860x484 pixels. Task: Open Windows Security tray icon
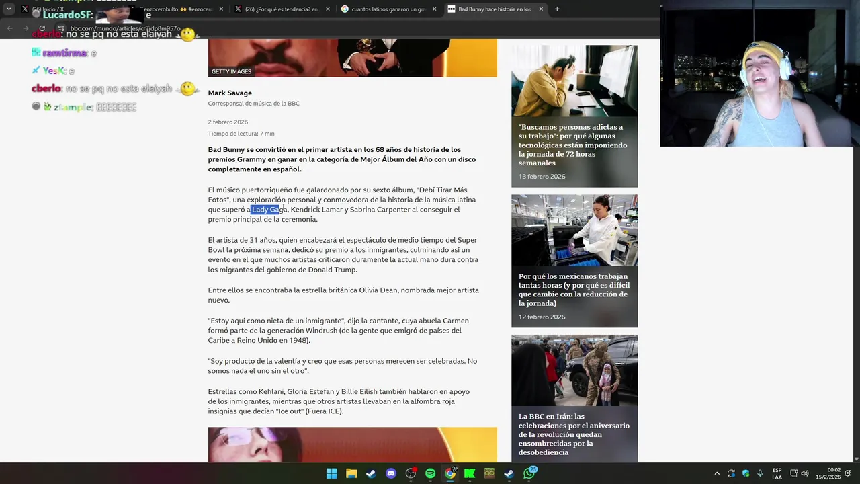746,473
